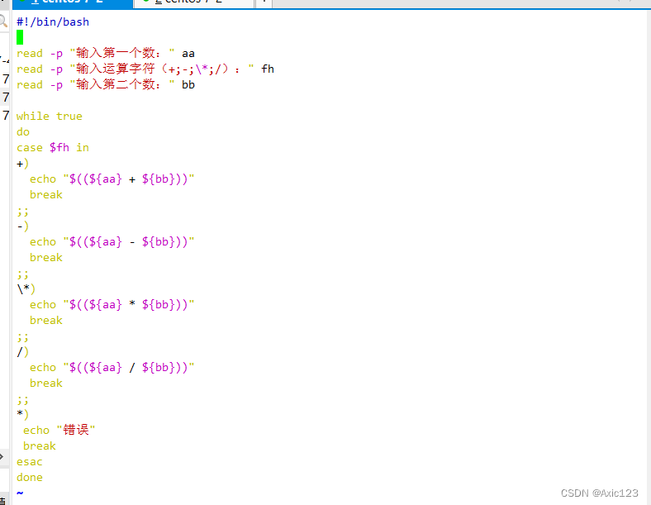Screen dimensions: 651x505
Task: Click the green cursor block below the shebang
Action: 20,37
